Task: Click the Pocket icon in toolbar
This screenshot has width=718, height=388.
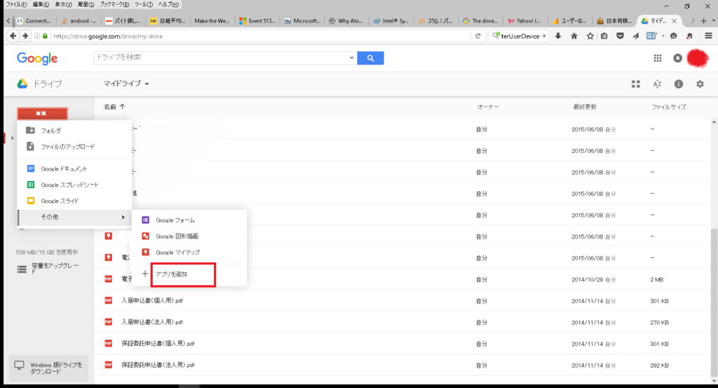Action: 620,36
